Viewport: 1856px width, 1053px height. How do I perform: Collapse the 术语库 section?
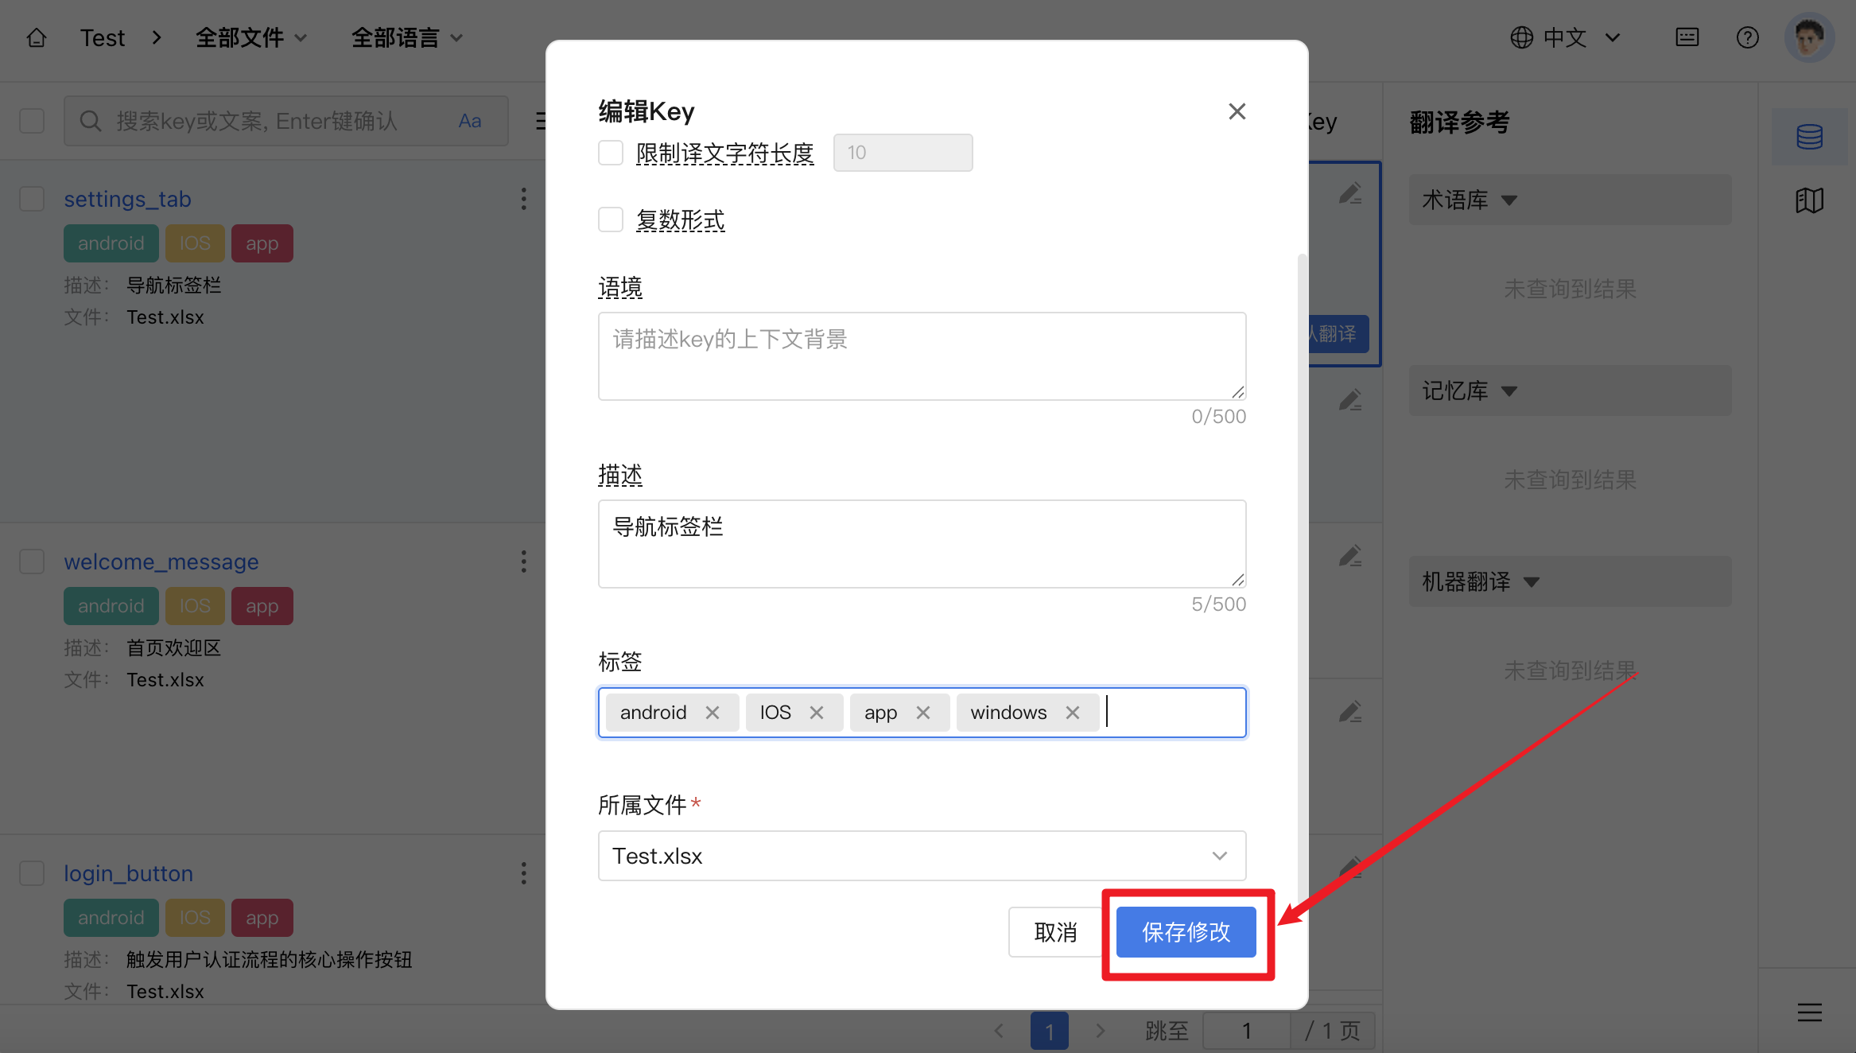1570,200
